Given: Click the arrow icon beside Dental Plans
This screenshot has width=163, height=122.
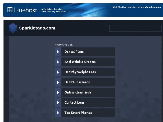Looking at the screenshot, I should (58, 52).
